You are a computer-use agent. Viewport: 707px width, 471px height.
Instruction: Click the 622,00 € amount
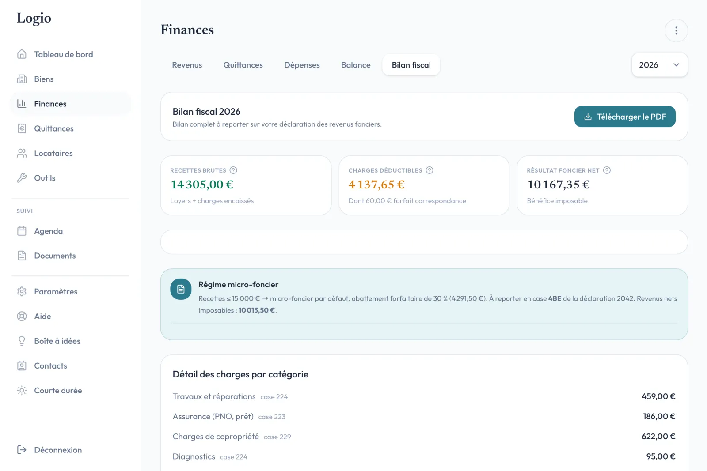pos(658,436)
